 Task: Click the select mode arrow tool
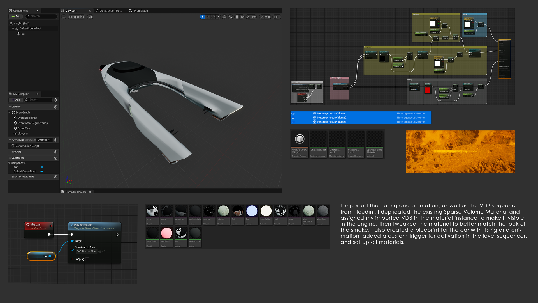point(203,17)
